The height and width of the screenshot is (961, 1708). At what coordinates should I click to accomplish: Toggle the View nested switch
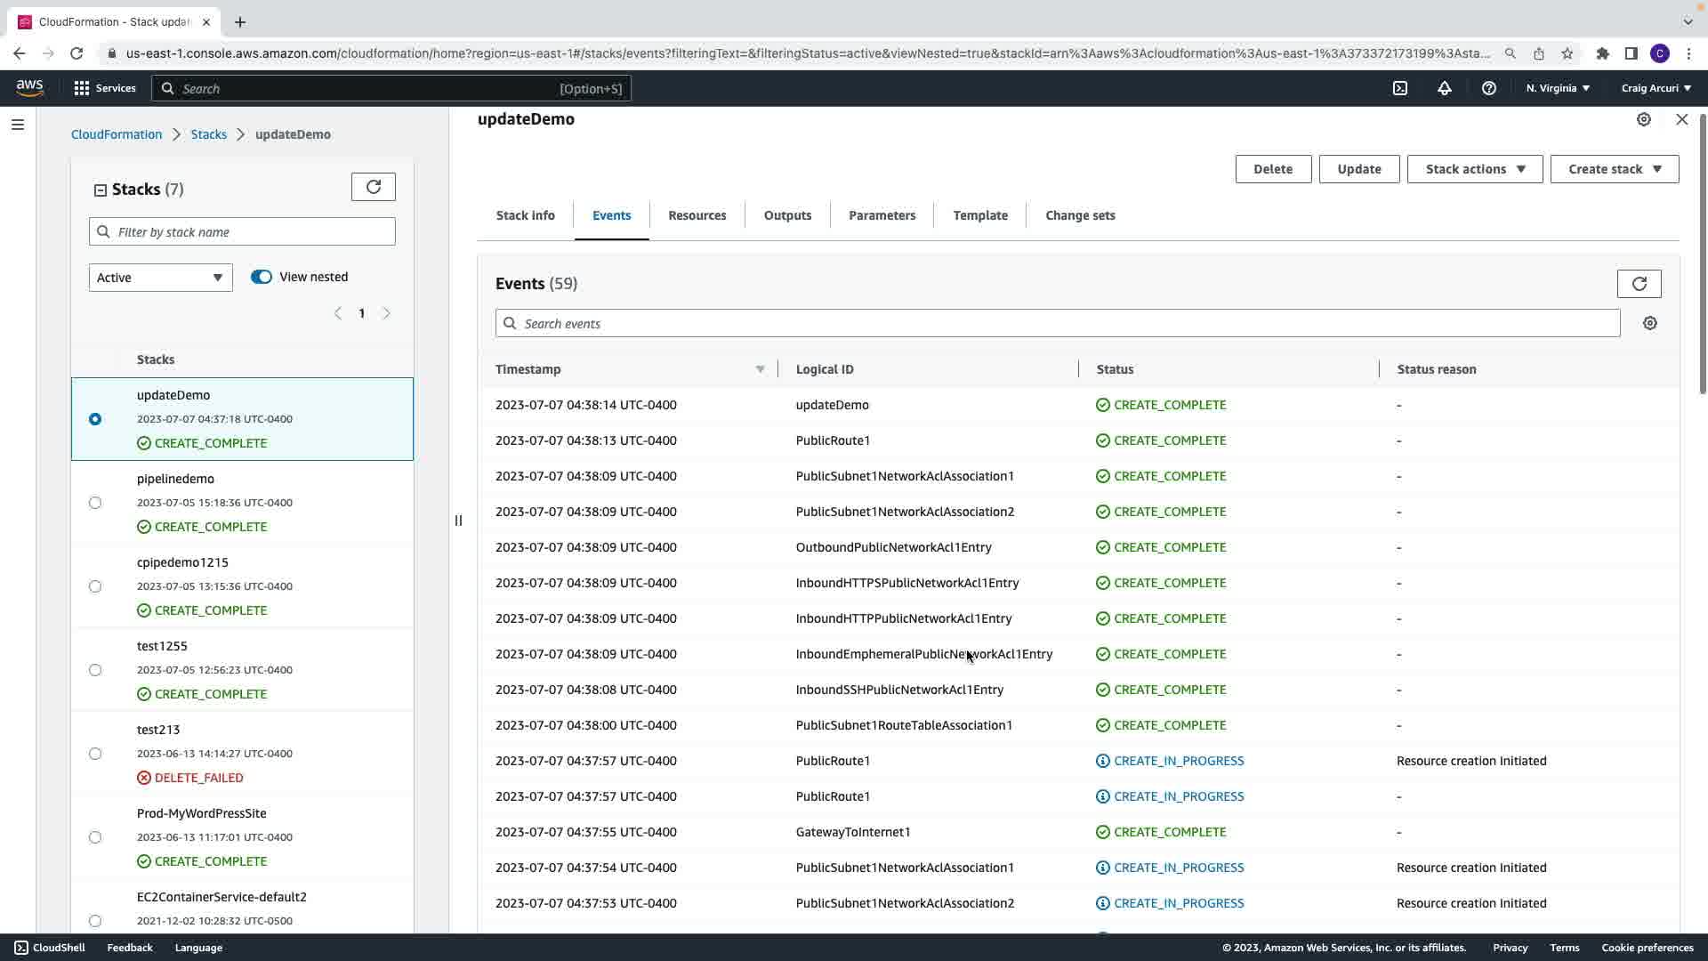[261, 277]
